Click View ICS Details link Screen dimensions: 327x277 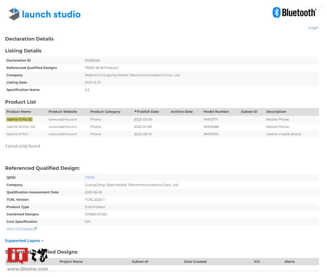pyautogui.click(x=20, y=229)
